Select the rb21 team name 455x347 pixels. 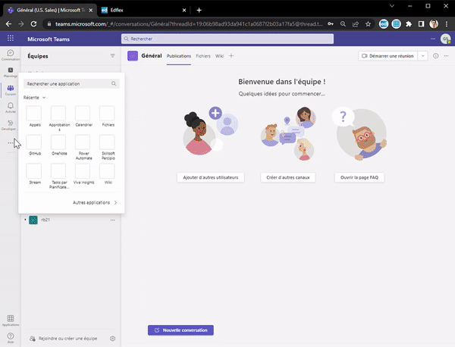point(45,220)
